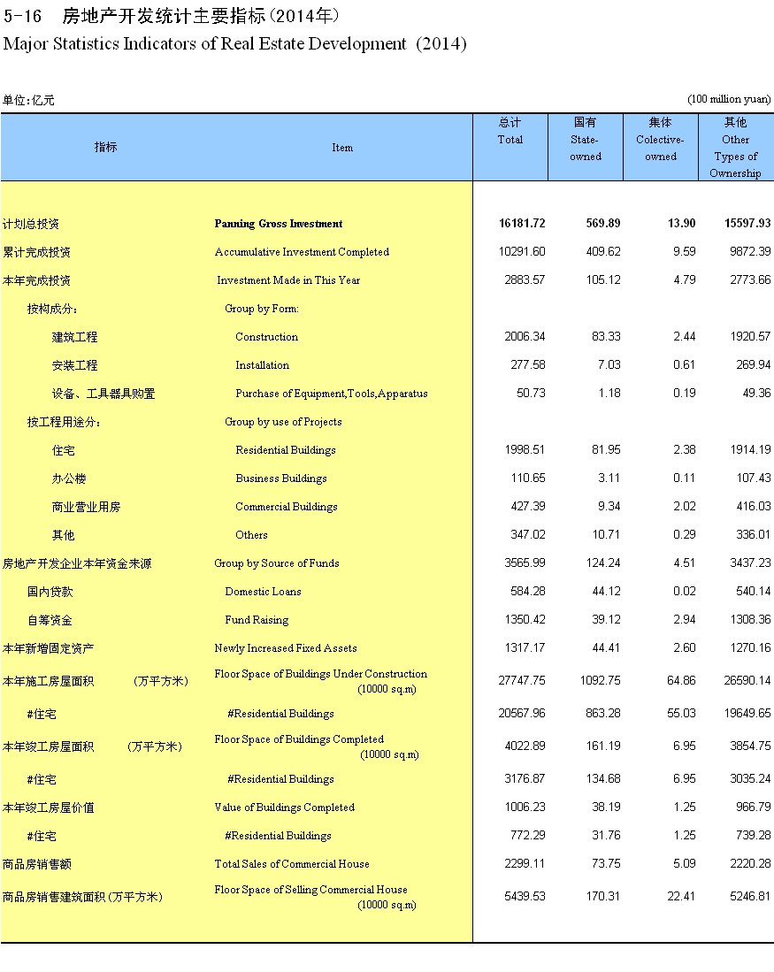Click the 'Commercial Buildings' total value 427.39
Image resolution: width=774 pixels, height=972 pixels.
click(x=525, y=507)
